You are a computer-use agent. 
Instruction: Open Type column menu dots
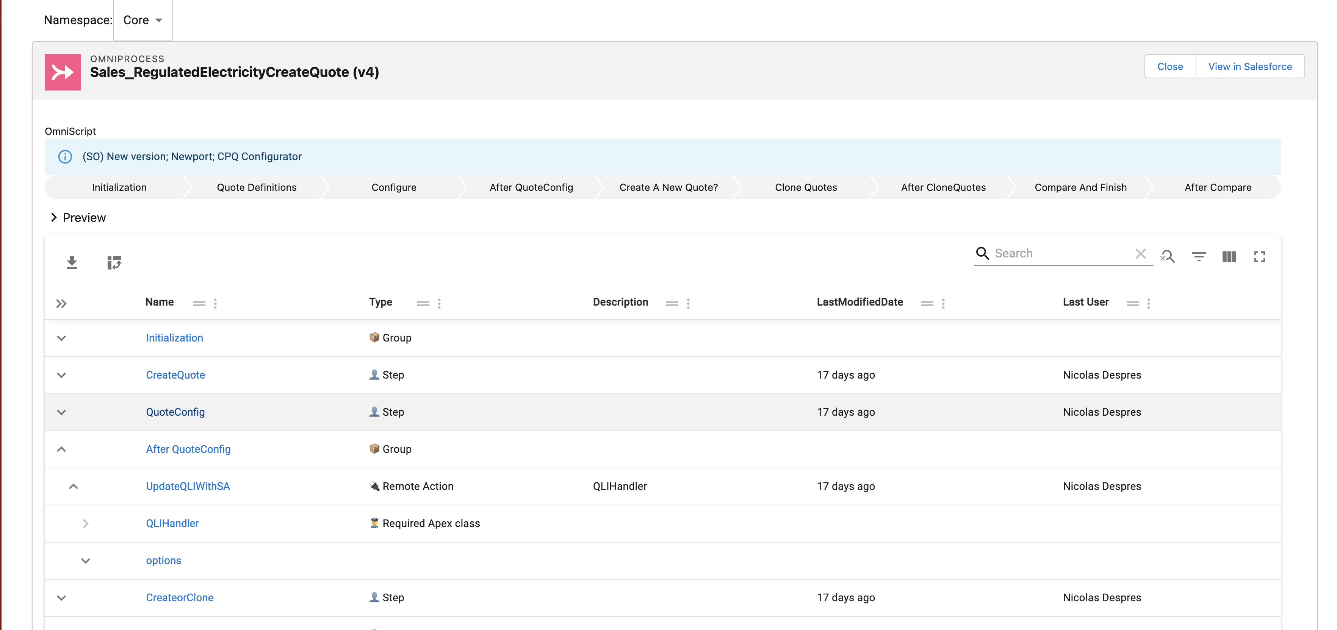click(x=439, y=303)
